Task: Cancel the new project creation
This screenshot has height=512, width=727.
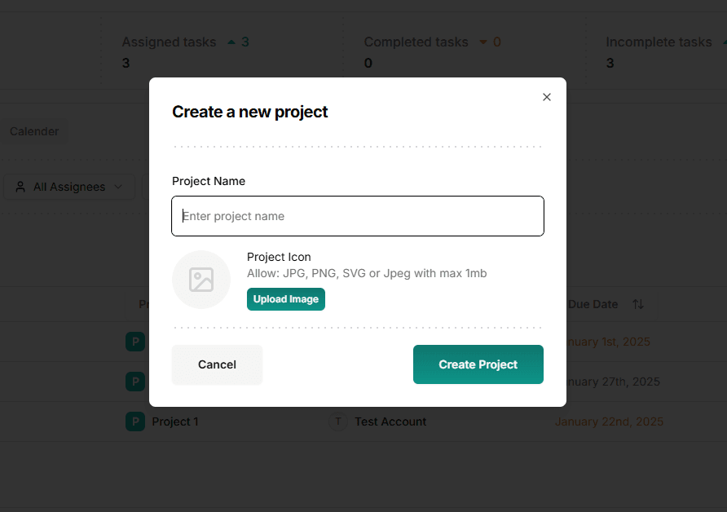Action: coord(217,364)
